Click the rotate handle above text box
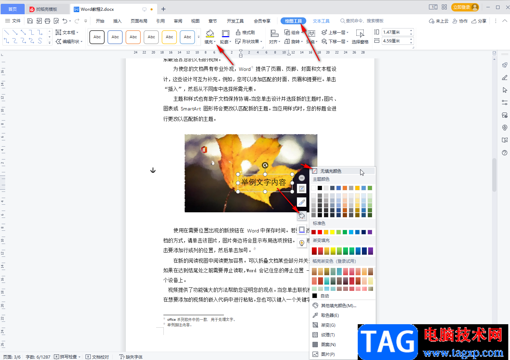The height and width of the screenshot is (360, 510). pyautogui.click(x=265, y=165)
